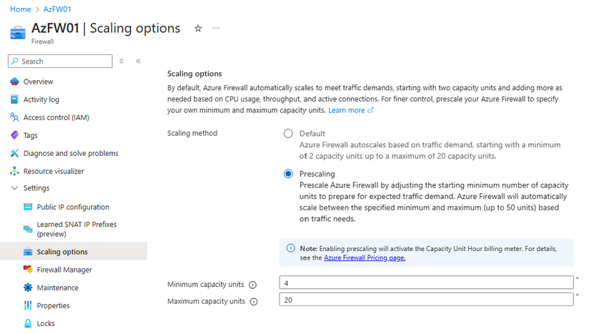Image resolution: width=609 pixels, height=334 pixels.
Task: Click the Resource visualizer icon
Action: pyautogui.click(x=14, y=171)
